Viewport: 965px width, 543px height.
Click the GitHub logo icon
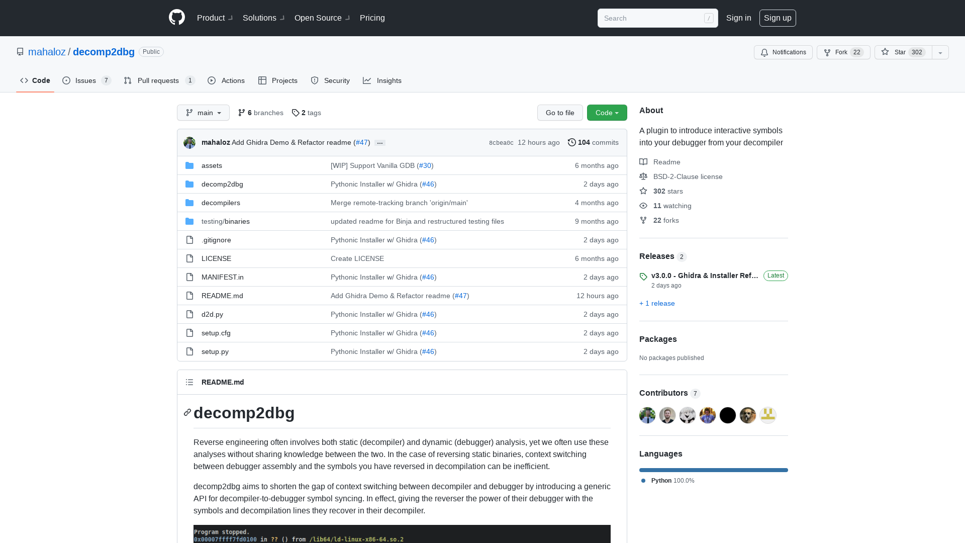[x=176, y=18]
